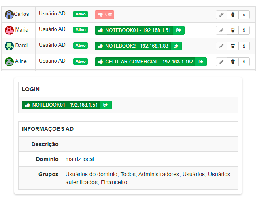Click the trash icon in Aline's row

pos(233,62)
